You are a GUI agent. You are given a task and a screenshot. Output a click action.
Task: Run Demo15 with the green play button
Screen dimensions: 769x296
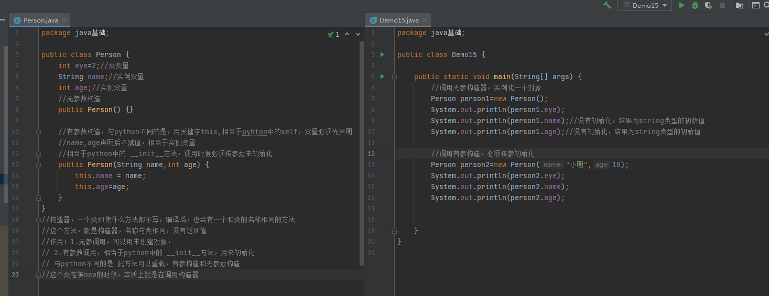pyautogui.click(x=681, y=5)
